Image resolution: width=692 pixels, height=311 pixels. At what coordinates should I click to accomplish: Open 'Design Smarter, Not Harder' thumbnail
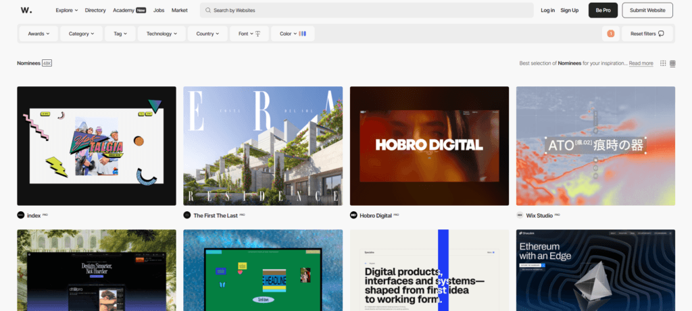97,270
